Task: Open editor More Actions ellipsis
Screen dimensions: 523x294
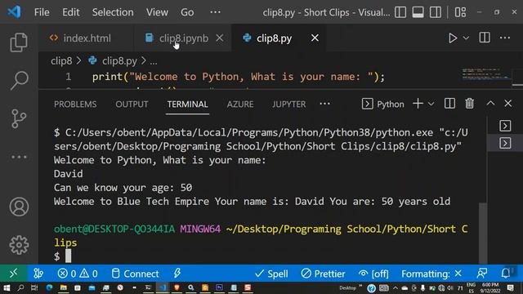Action: coord(505,38)
